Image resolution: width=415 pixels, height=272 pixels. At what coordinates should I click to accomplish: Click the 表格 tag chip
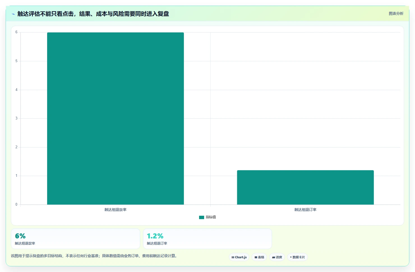[x=259, y=257]
